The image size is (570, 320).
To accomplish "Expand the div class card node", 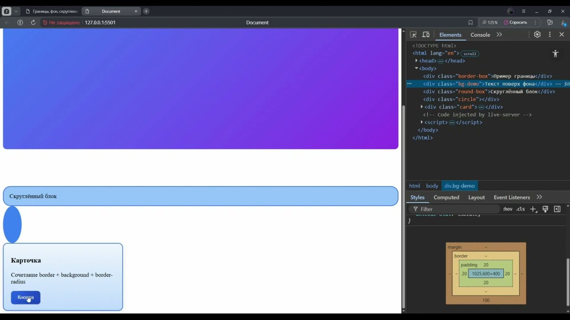I will pos(422,107).
